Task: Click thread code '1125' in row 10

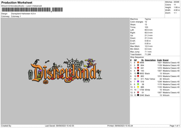Action: pyautogui.click(x=160, y=87)
